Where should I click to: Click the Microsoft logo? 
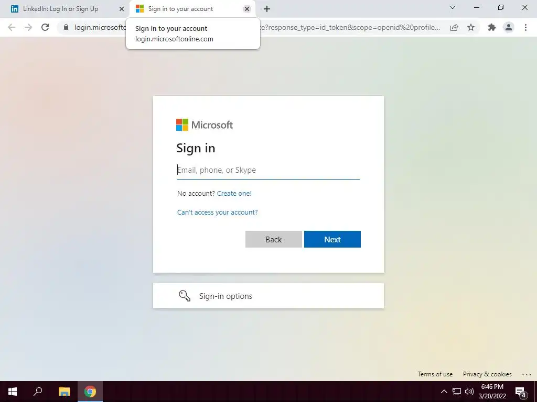point(205,125)
